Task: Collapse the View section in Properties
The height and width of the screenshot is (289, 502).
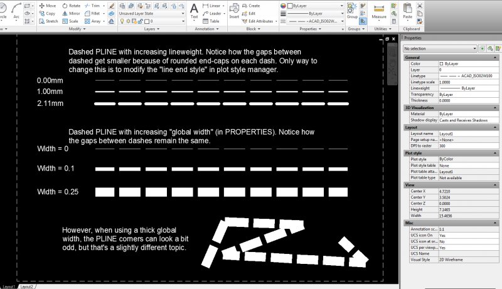Action: 495,185
